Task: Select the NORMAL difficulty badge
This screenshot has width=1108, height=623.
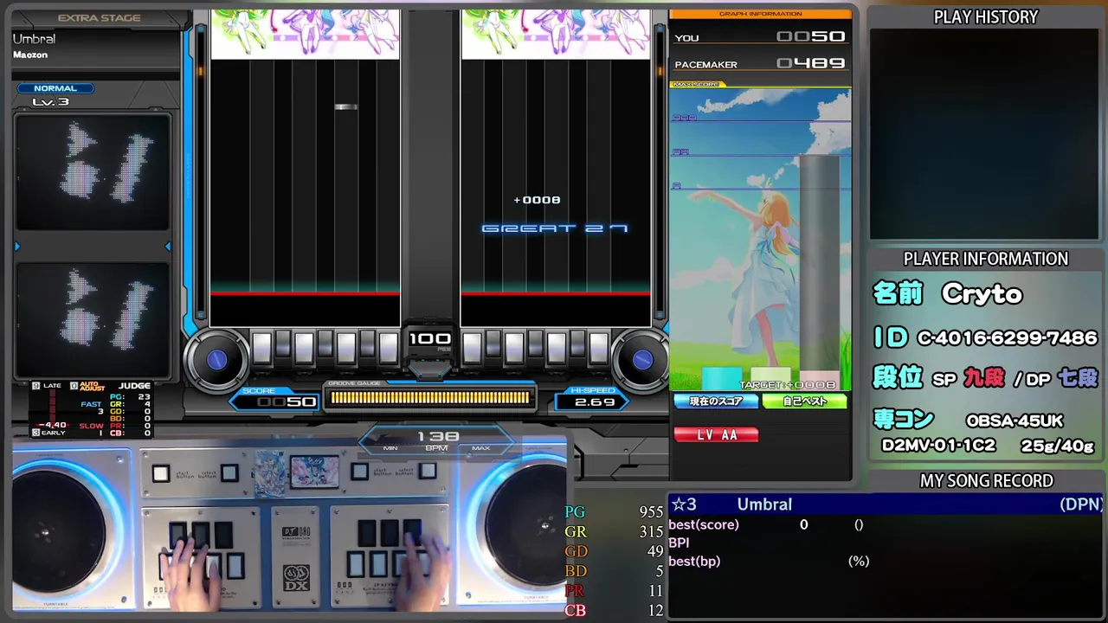Action: (x=55, y=88)
